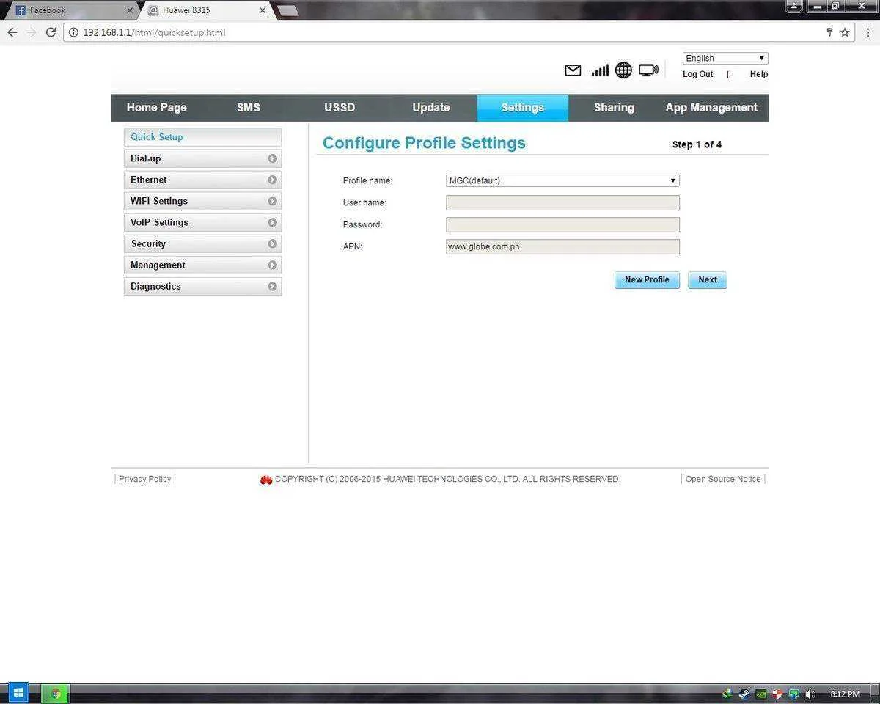Close the Facebook tab
Viewport: 880px width, 704px height.
pyautogui.click(x=130, y=10)
